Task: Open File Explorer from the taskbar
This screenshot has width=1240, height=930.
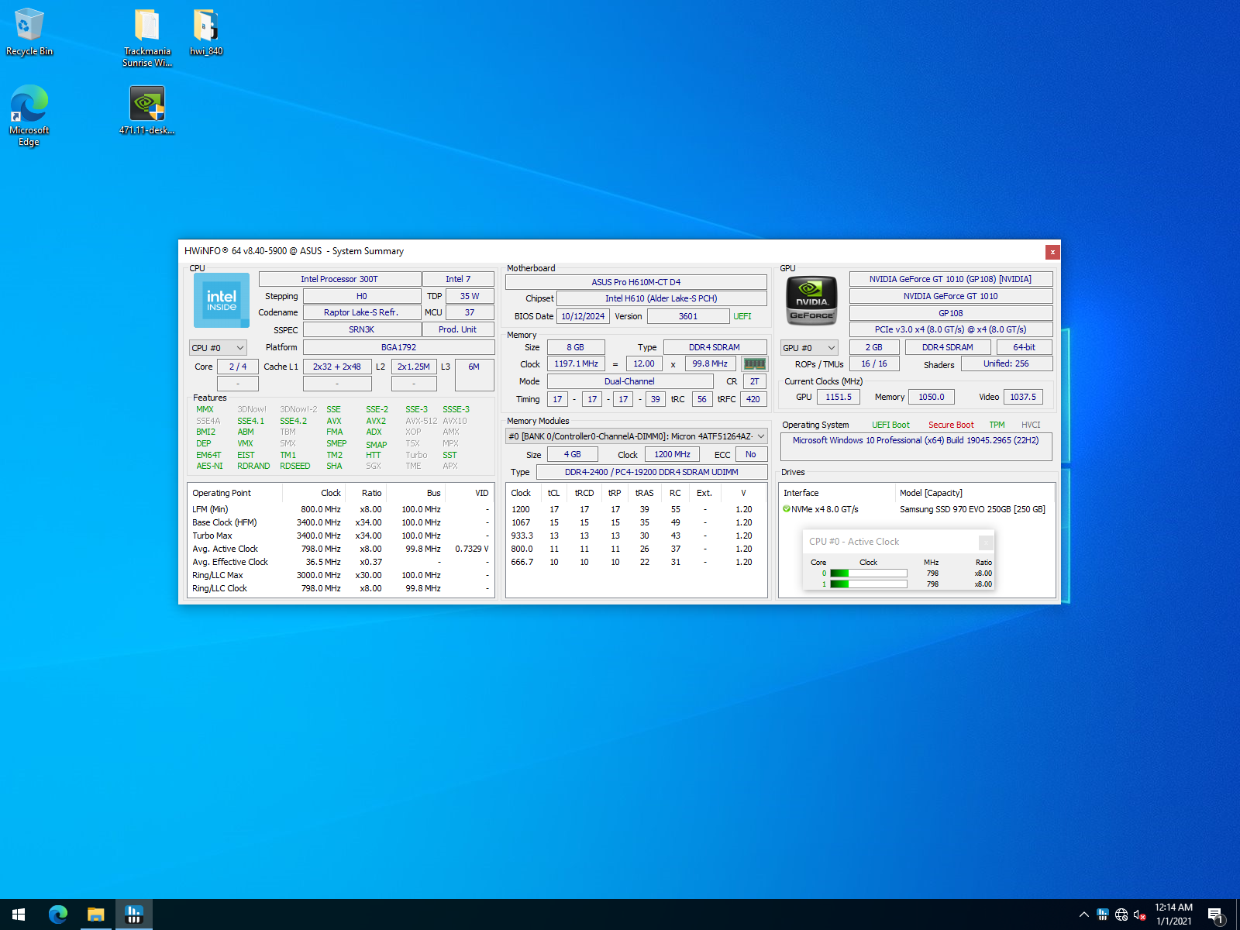Action: (95, 914)
